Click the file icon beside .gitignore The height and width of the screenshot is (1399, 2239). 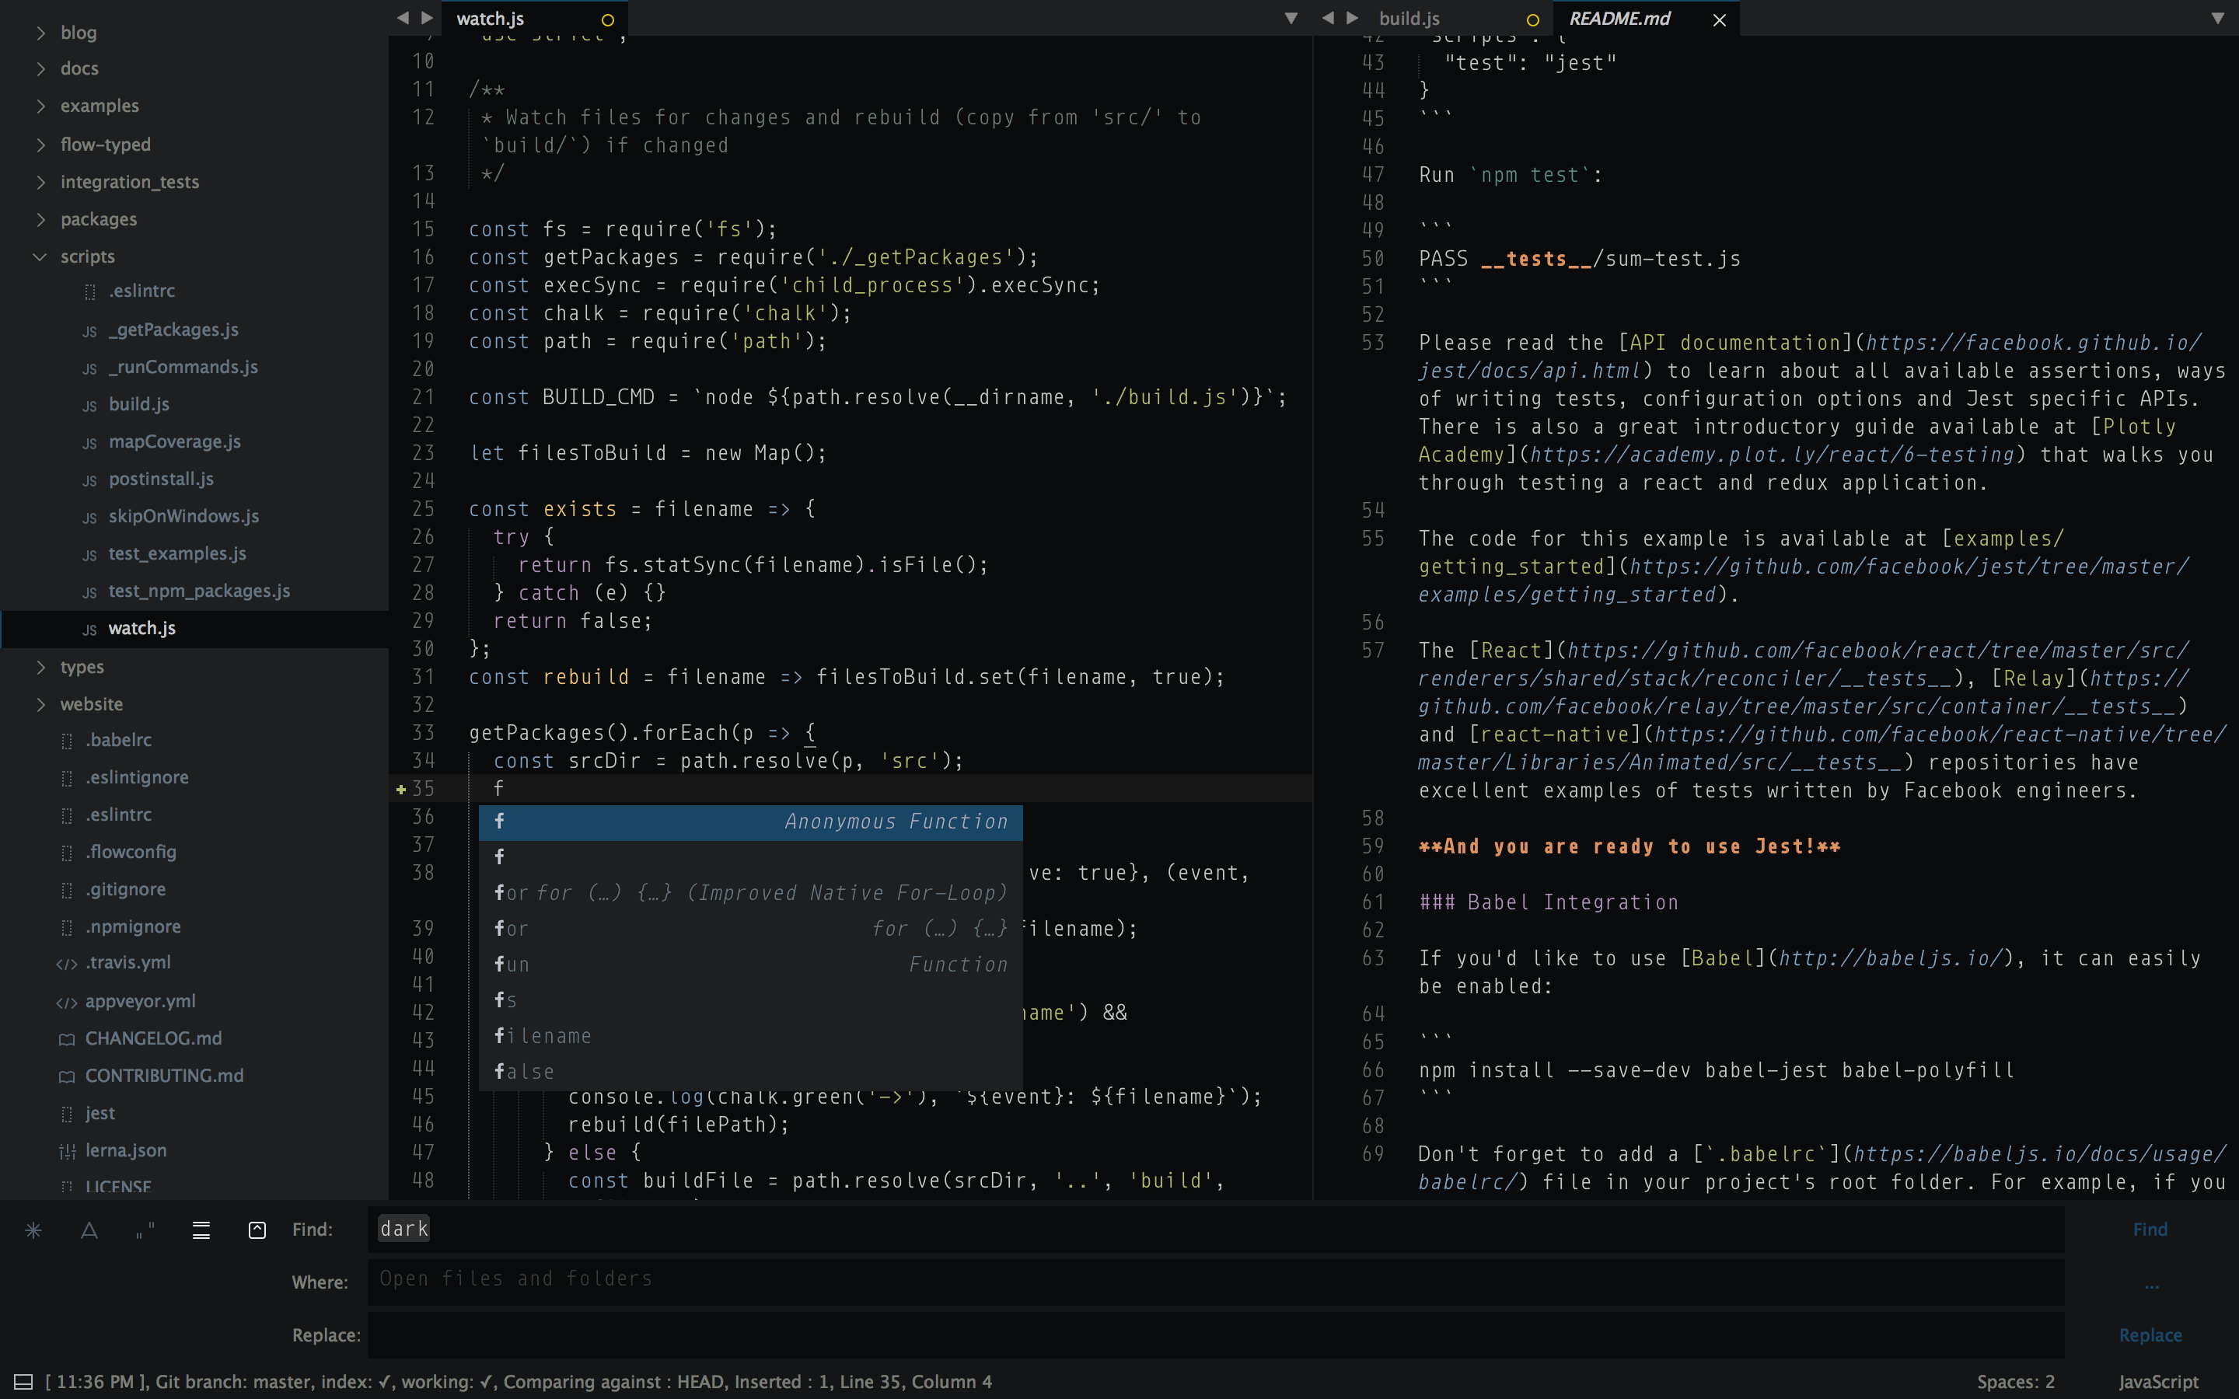tap(67, 890)
